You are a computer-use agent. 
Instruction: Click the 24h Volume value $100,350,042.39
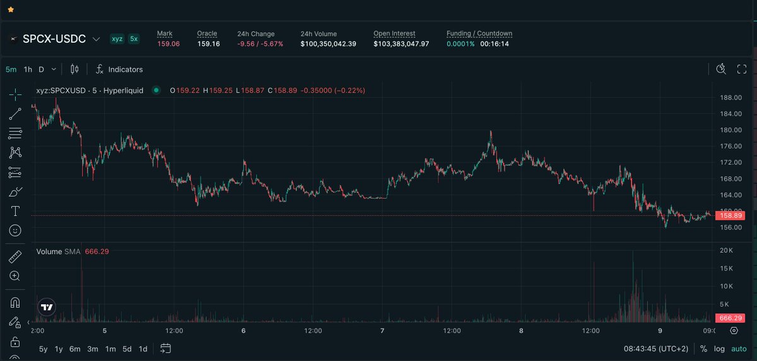(329, 44)
